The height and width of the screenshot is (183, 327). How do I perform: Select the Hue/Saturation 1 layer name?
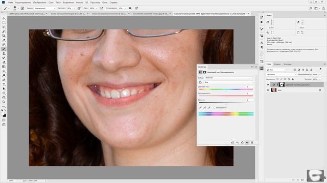(x=298, y=85)
